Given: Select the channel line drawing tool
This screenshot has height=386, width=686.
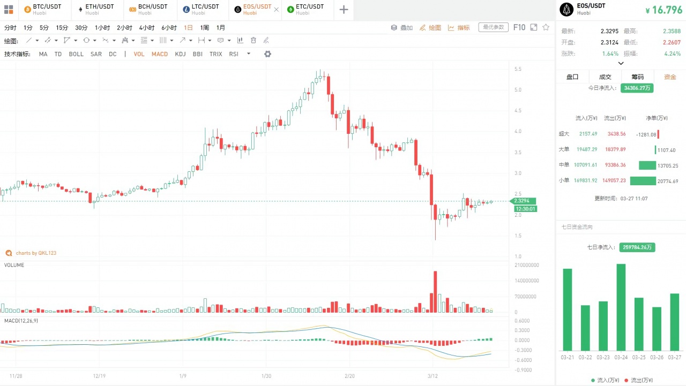Looking at the screenshot, I should click(x=48, y=40).
